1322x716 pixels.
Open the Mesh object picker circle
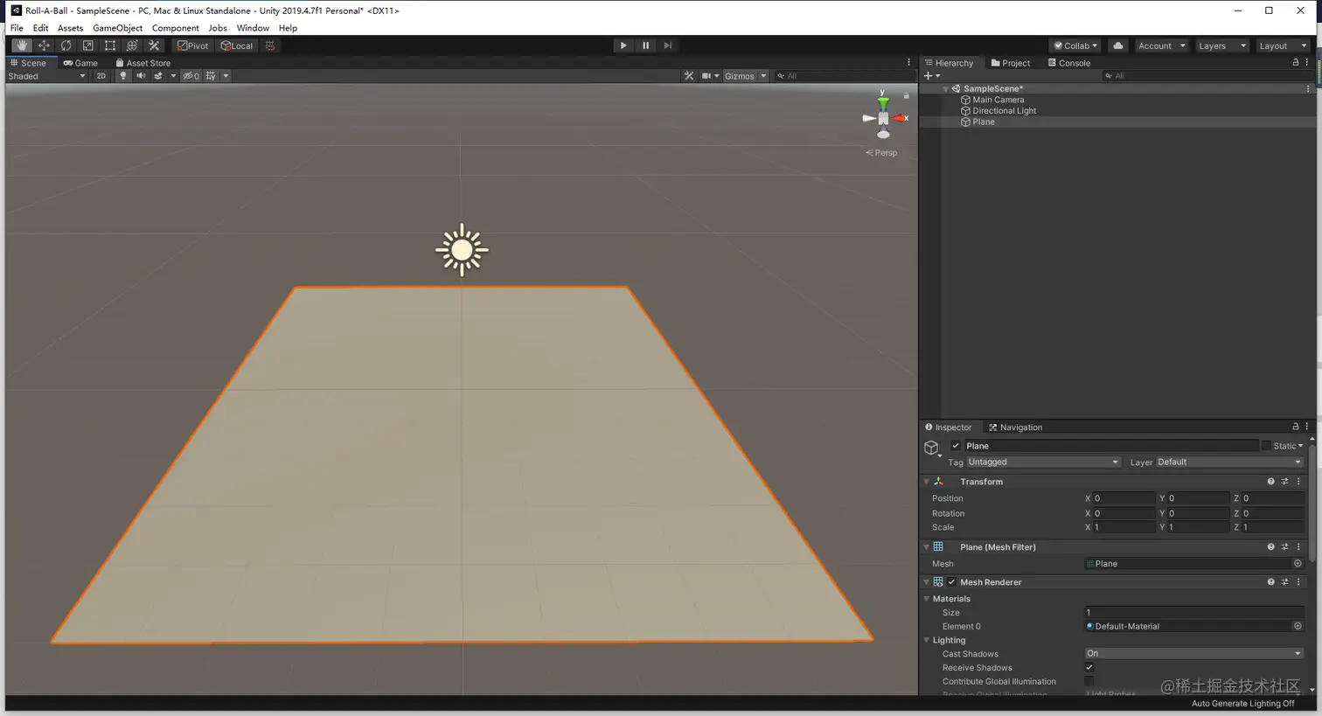[1298, 564]
